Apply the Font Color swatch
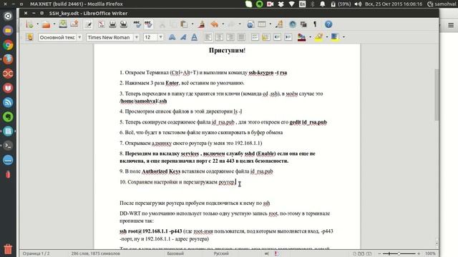The width and height of the screenshot is (458, 257). pyautogui.click(x=301, y=37)
